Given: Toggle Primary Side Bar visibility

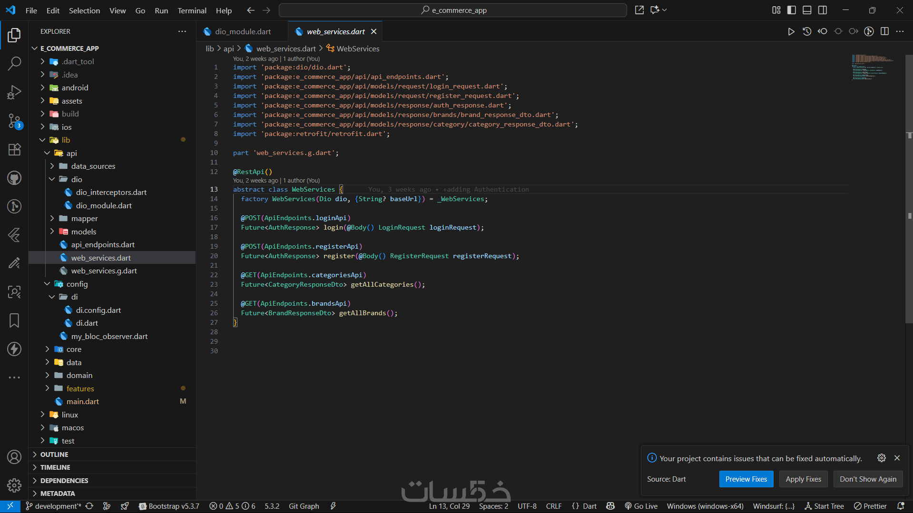Looking at the screenshot, I should [792, 10].
